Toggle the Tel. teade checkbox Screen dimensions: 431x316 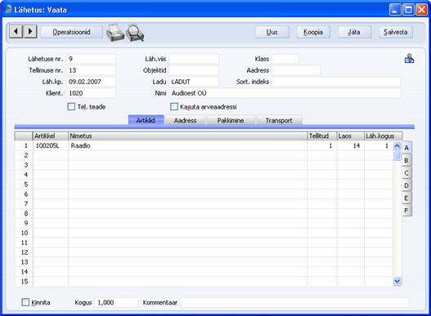coord(71,107)
